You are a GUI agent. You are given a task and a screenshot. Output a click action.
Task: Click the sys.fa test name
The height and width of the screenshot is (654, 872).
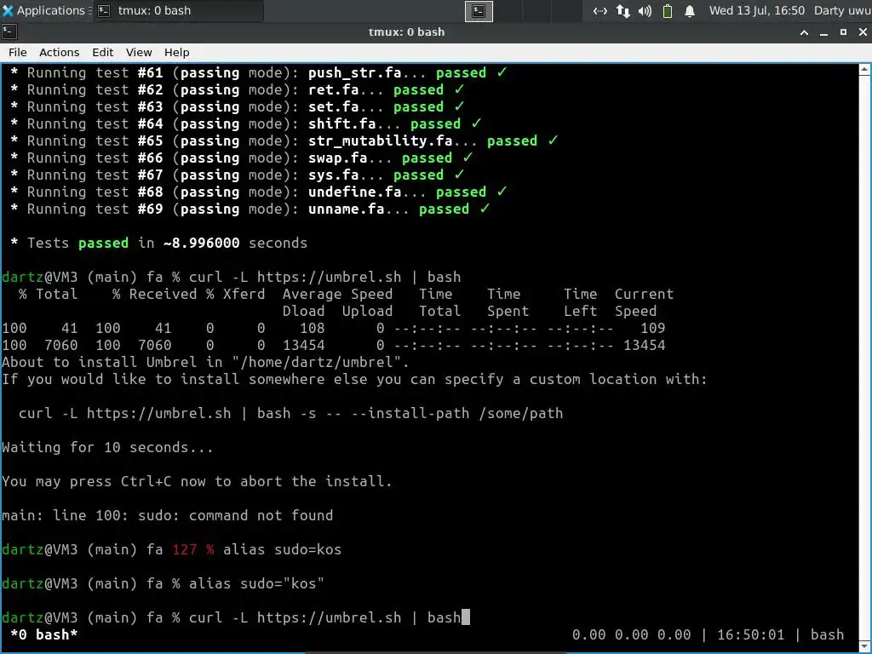333,175
